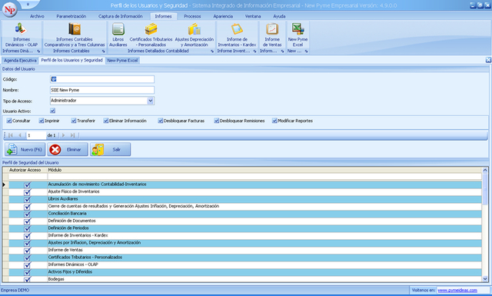Open Informe de Inventarios - Kardex

[x=237, y=35]
